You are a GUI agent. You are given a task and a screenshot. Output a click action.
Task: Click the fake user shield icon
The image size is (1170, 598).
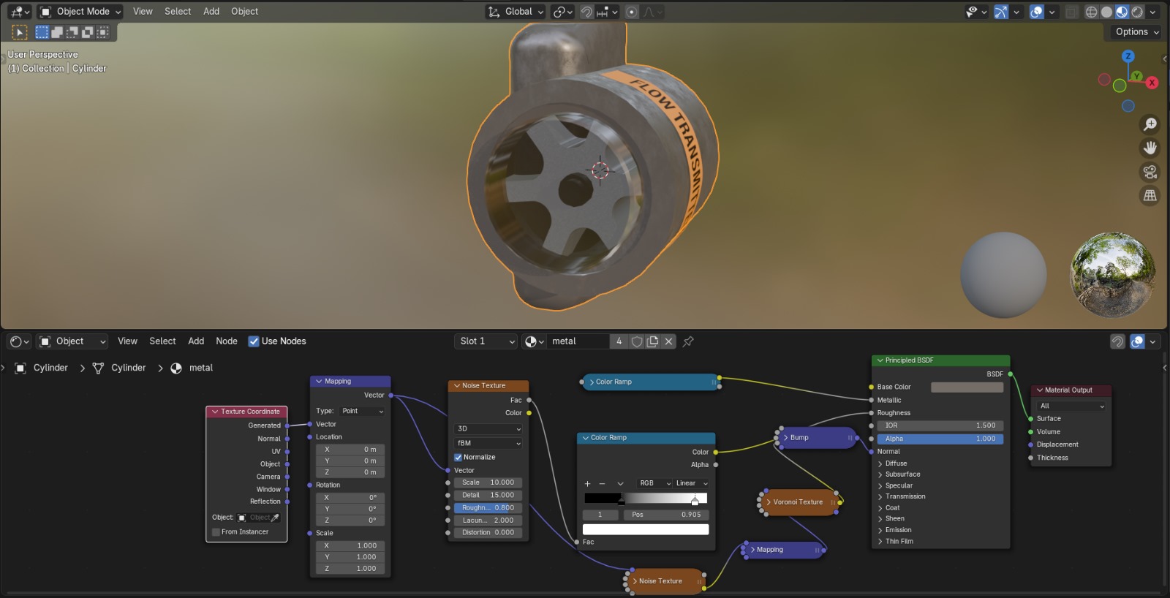[x=637, y=341]
